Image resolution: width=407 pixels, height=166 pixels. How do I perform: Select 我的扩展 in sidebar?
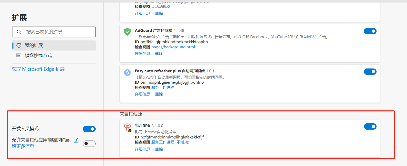pyautogui.click(x=54, y=45)
